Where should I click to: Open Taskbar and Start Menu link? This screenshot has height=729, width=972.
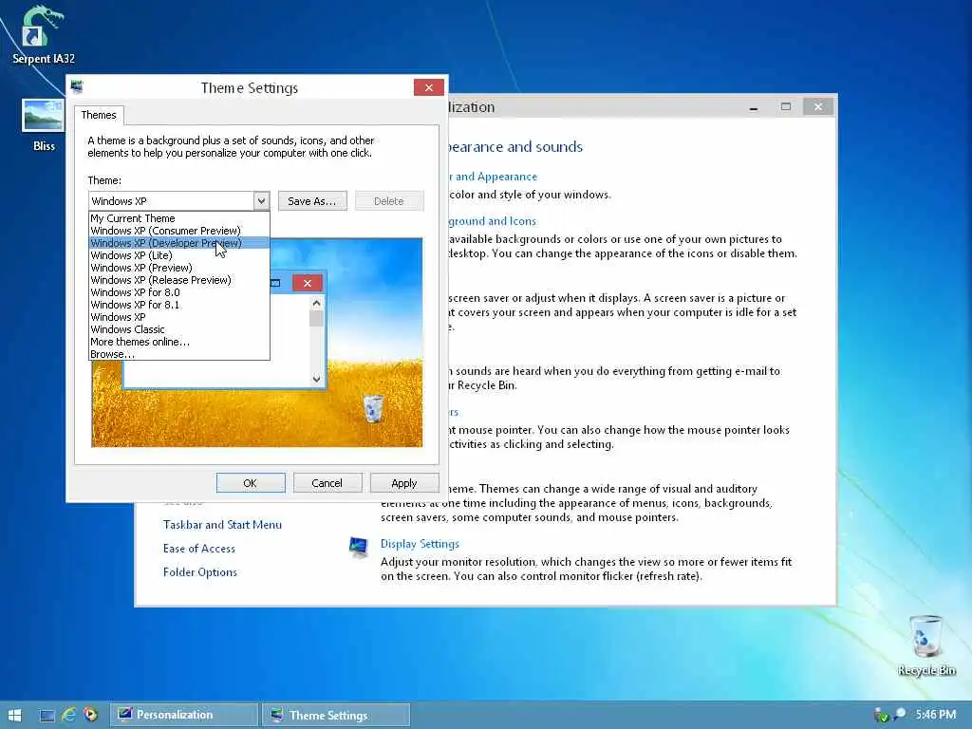222,524
